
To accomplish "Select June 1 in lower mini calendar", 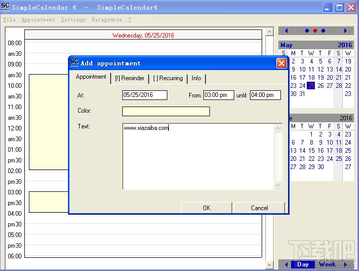I will click(x=311, y=134).
